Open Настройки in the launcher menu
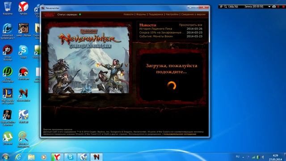This screenshot has height=161, width=286. click(172, 14)
